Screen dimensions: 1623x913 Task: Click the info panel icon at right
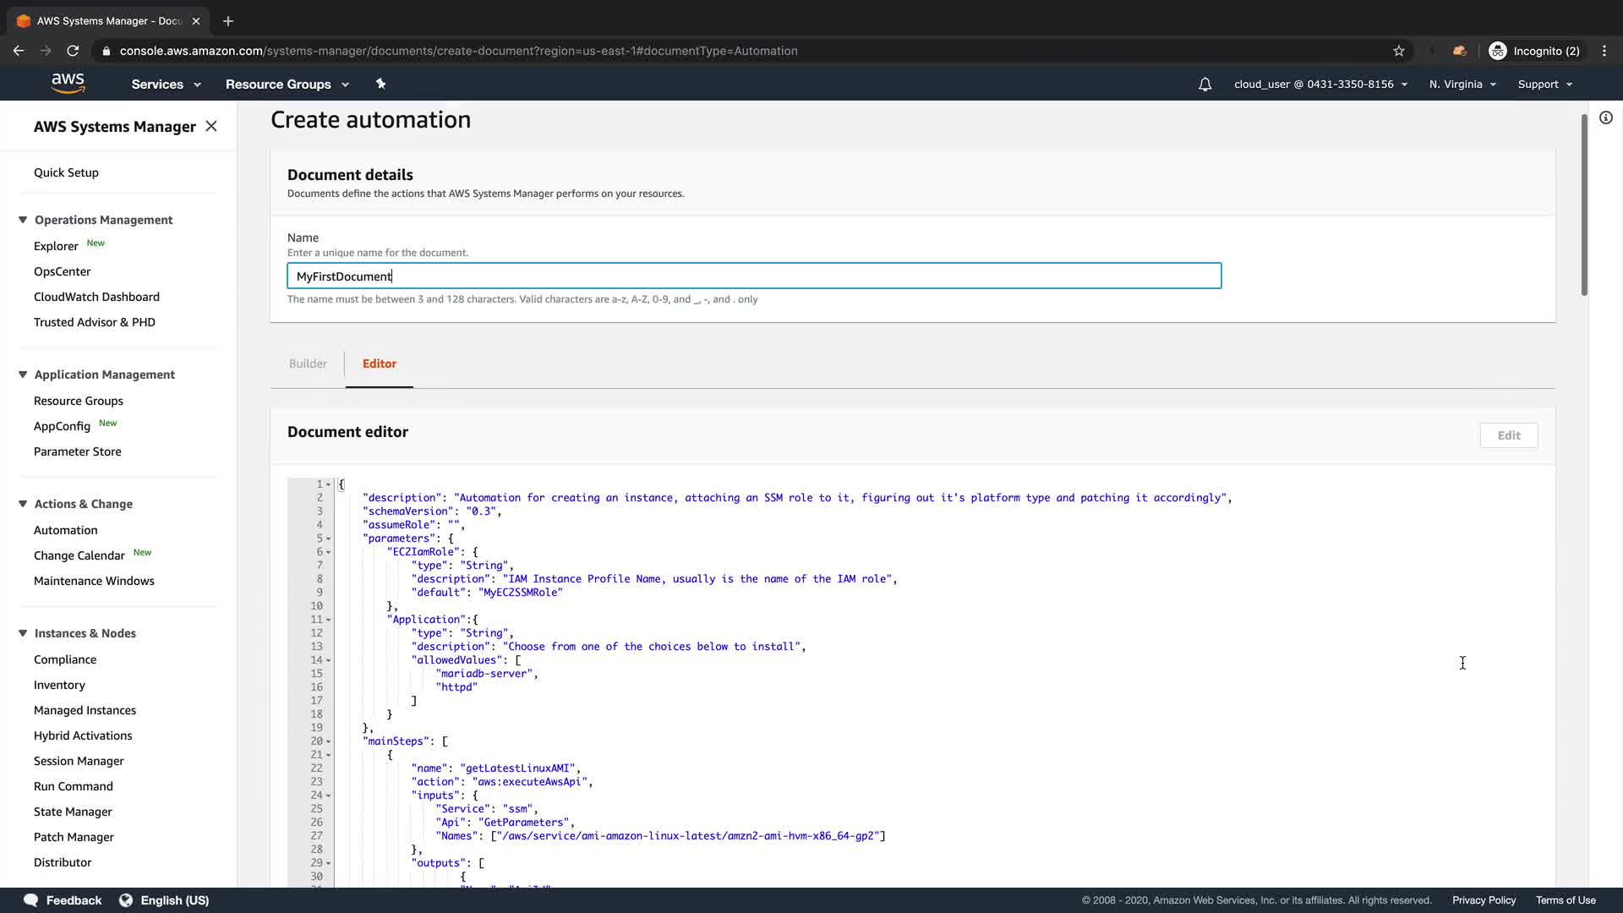pos(1605,118)
